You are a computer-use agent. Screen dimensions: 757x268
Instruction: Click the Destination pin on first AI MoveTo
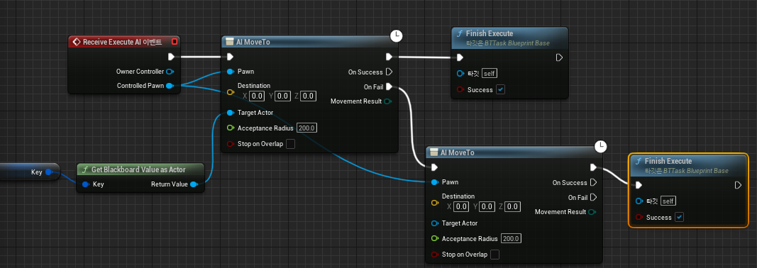tap(231, 91)
